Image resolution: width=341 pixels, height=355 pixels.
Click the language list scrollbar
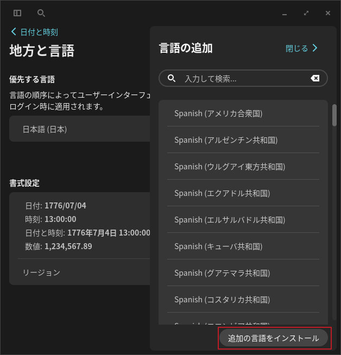point(334,116)
